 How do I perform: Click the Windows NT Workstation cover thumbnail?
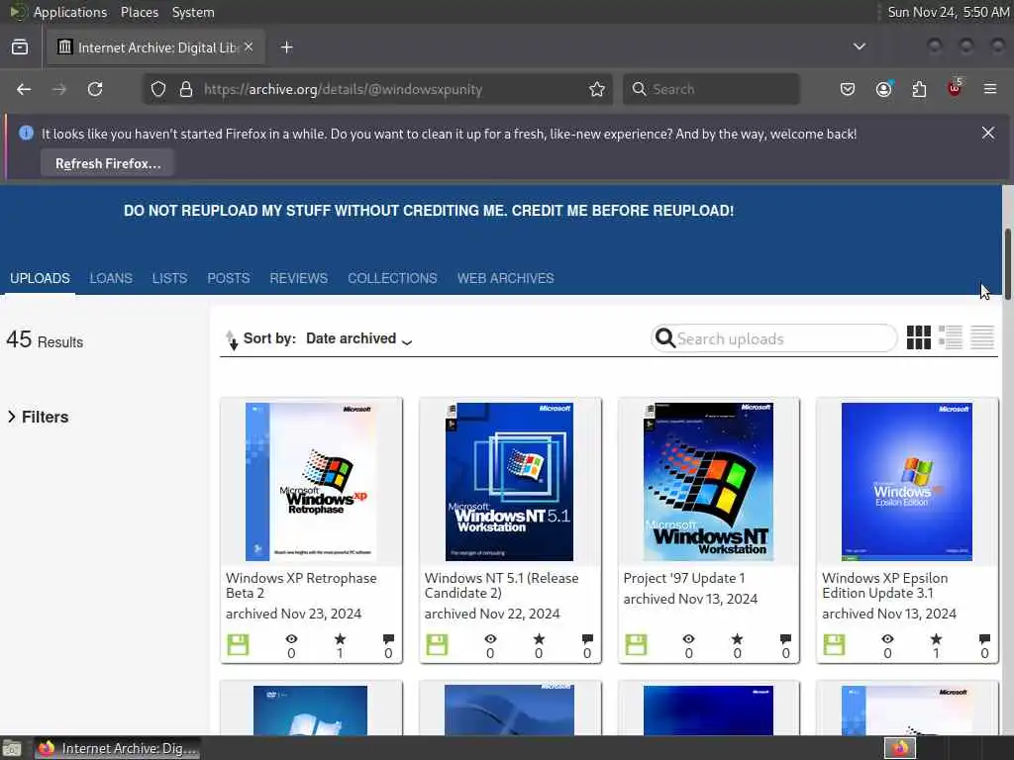click(x=708, y=482)
